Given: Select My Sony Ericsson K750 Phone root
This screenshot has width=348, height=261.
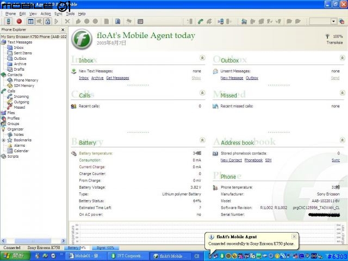Looking at the screenshot, I should [34, 36].
